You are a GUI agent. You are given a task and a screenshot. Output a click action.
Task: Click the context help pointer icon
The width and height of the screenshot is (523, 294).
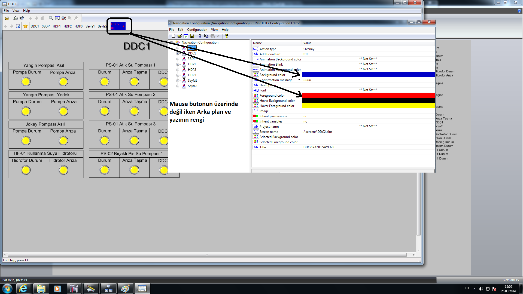(x=22, y=18)
